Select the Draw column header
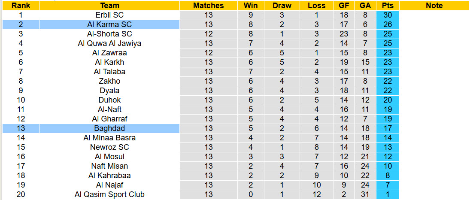This screenshot has width=470, height=200. point(282,6)
